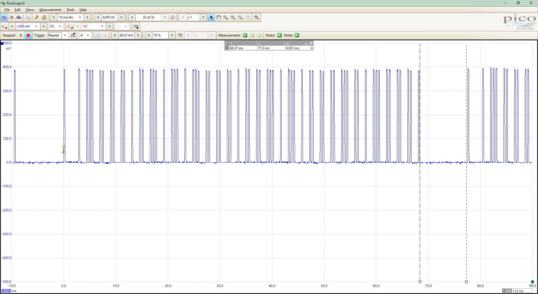
Task: Open the Views menu
Action: [x=30, y=10]
